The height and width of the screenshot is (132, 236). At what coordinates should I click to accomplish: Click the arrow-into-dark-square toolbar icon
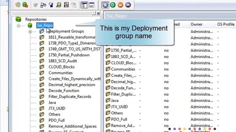click(51, 5)
